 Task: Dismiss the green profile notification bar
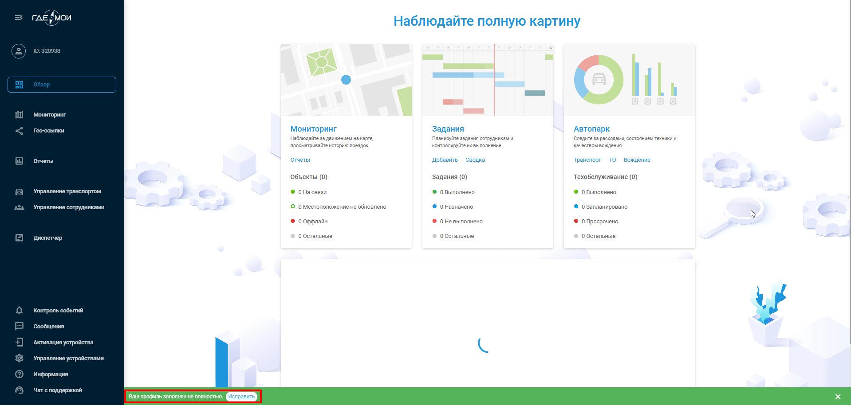click(838, 397)
